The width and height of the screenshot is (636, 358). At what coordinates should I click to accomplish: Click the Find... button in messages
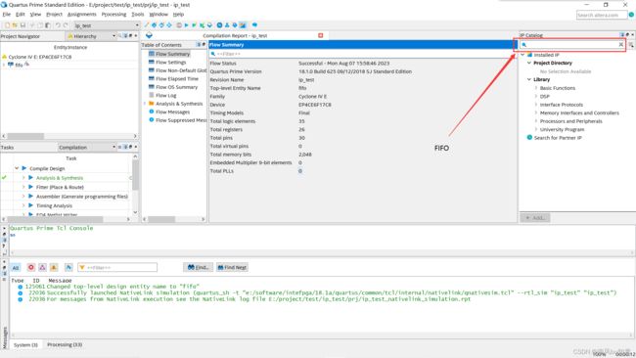(198, 267)
